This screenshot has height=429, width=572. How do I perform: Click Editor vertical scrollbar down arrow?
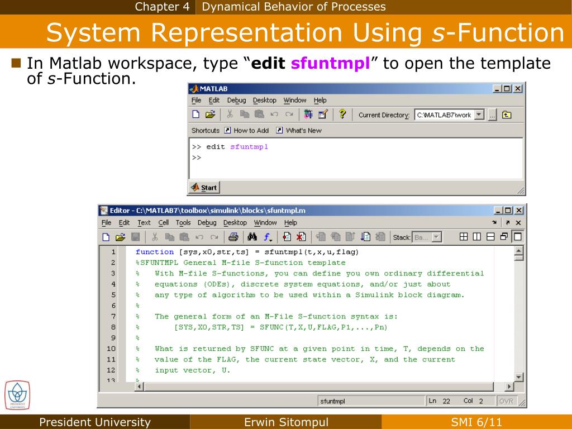519,377
